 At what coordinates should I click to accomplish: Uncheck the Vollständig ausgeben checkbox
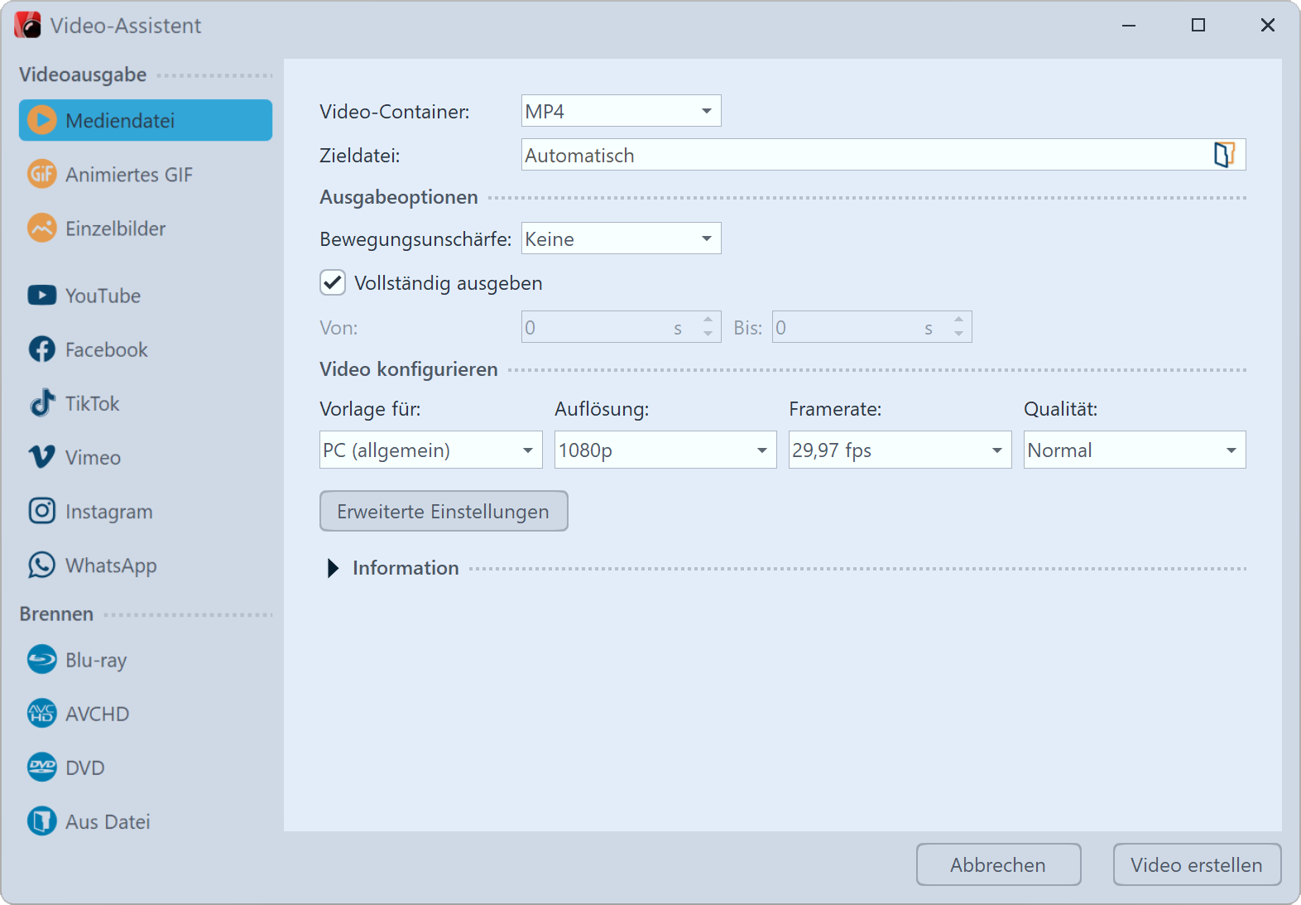point(333,283)
